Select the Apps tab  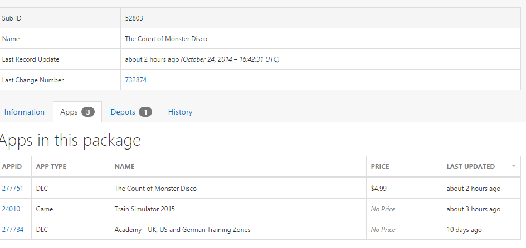(69, 112)
